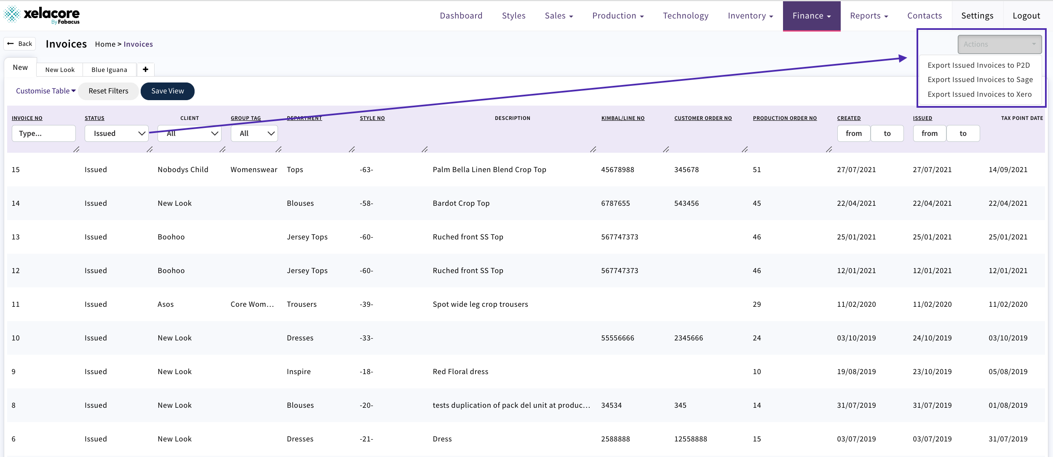Click resize handle of Description column
The height and width of the screenshot is (457, 1053).
(593, 149)
